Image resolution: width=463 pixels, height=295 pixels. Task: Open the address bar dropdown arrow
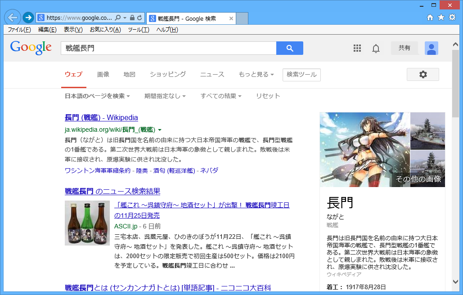(x=125, y=18)
